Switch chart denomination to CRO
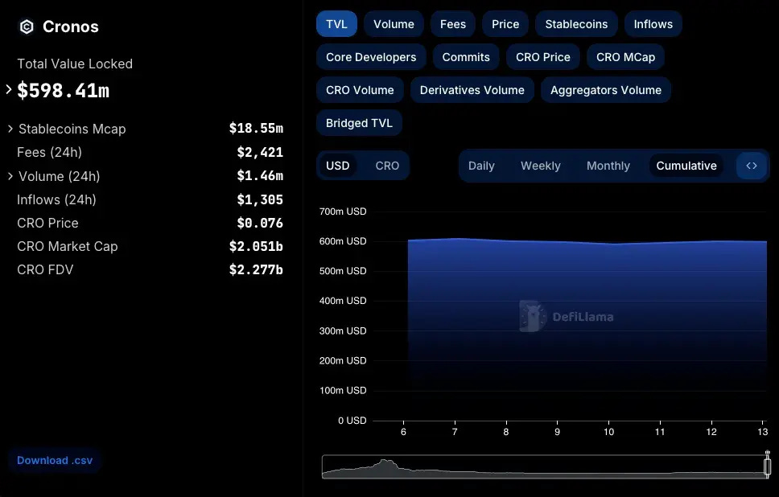 pos(387,166)
